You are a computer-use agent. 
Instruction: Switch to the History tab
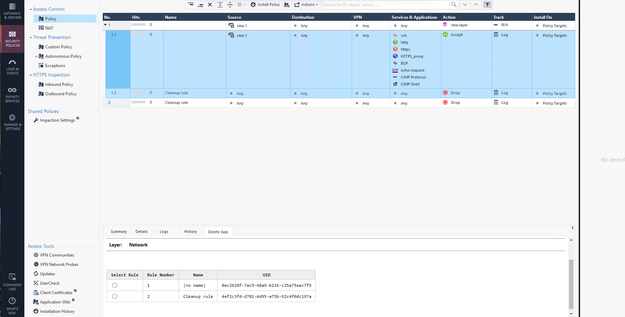(x=190, y=231)
